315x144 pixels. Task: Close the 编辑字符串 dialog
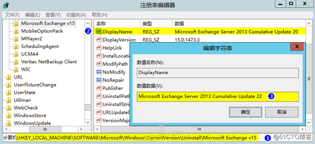(297, 47)
